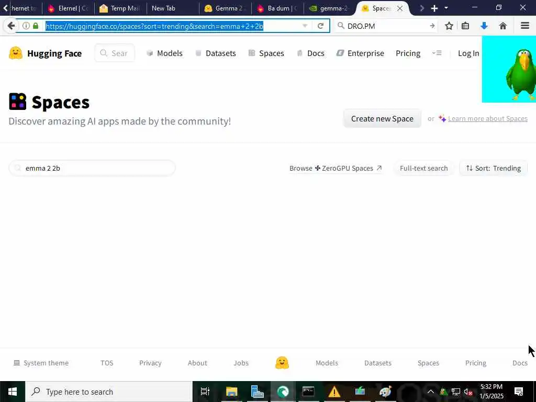Switch to the gemma-2 NVIDIA tab
Viewport: 536px width, 402px height.
click(x=330, y=8)
